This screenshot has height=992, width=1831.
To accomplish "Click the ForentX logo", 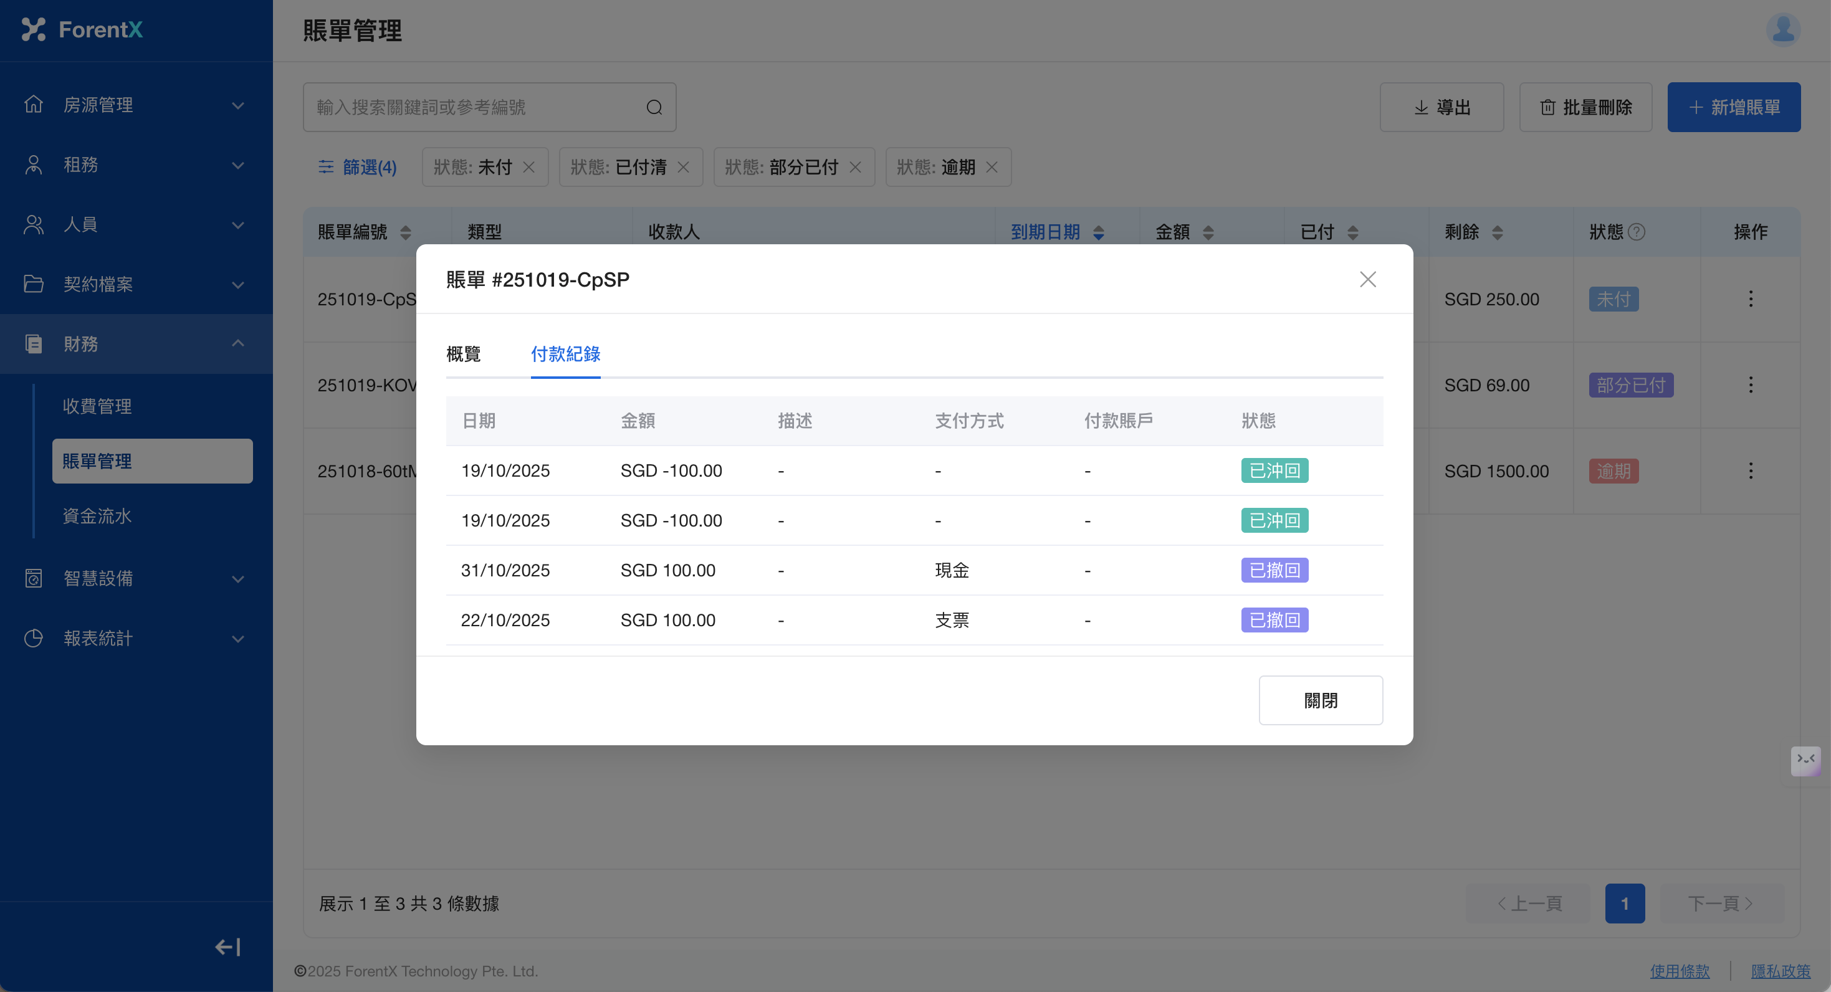I will 82,30.
